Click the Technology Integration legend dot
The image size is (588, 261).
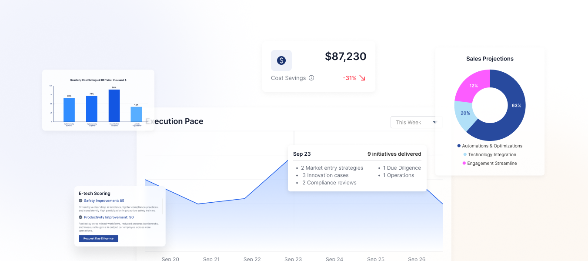point(465,154)
